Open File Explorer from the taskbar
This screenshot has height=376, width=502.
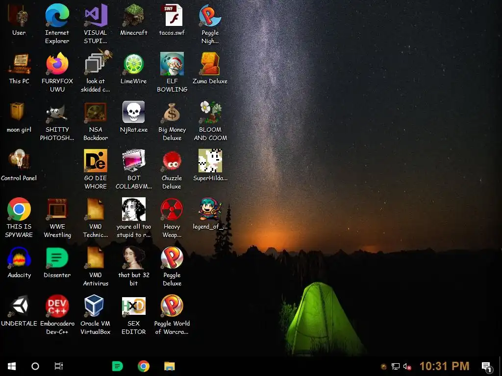coord(169,366)
